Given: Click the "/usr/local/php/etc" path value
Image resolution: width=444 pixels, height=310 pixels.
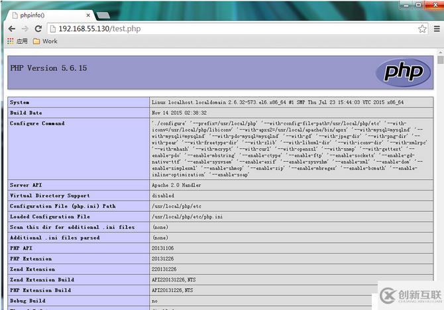Looking at the screenshot, I should [x=176, y=206].
